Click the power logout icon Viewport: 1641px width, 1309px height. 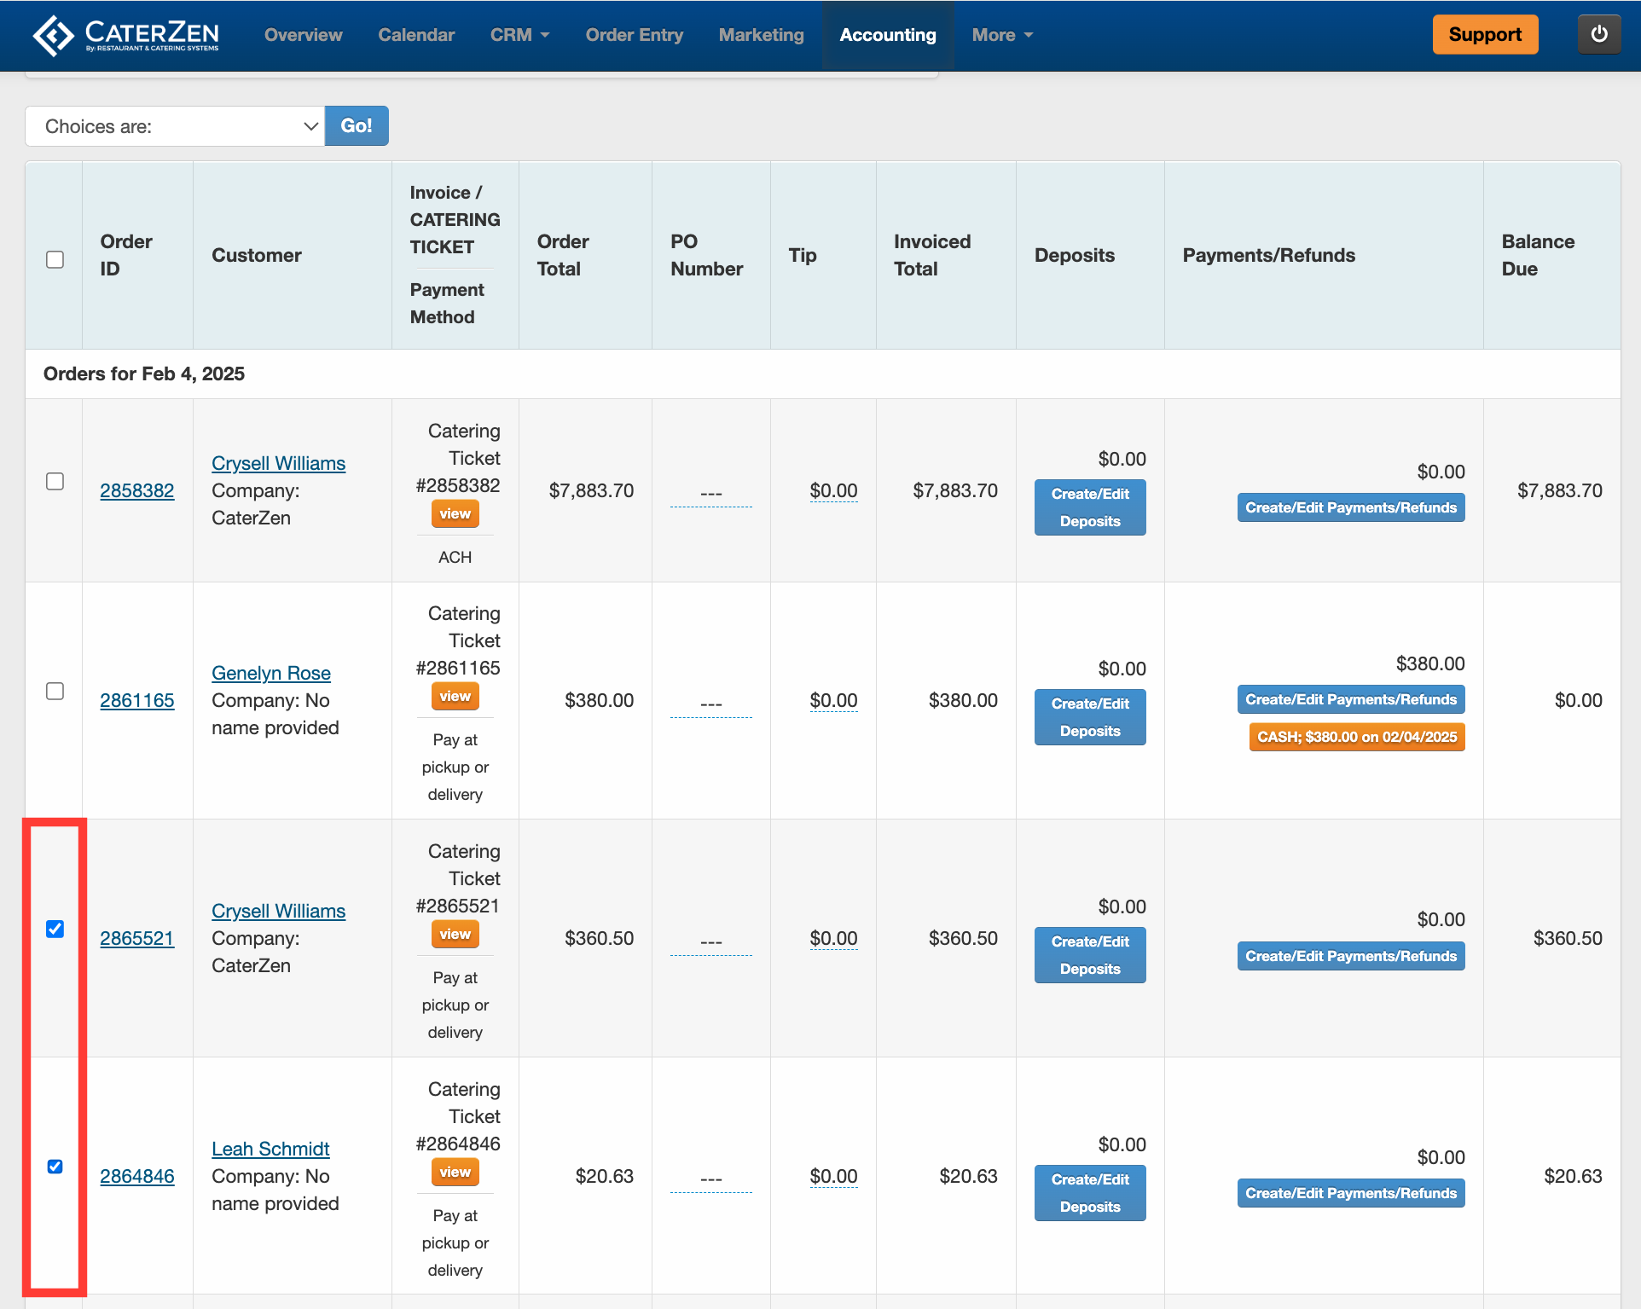tap(1598, 35)
